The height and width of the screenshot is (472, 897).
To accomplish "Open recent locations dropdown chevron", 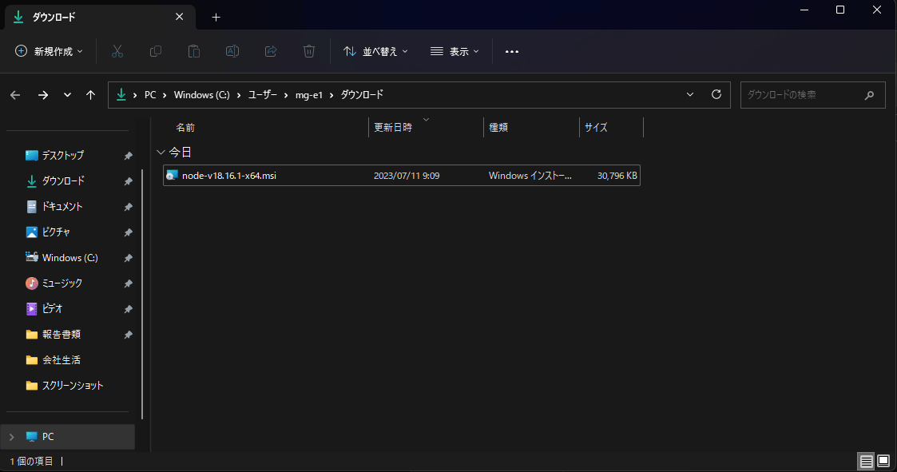I will pos(68,95).
